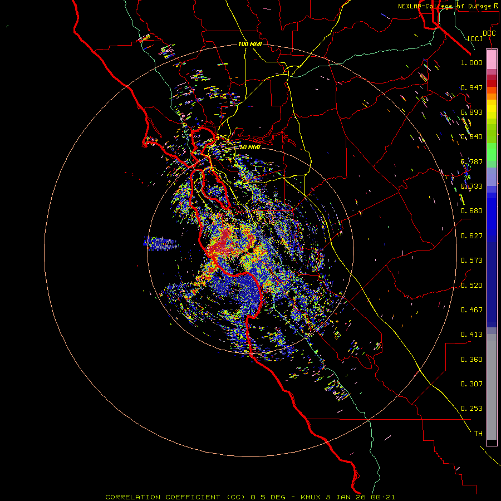Click the [CC] units label

[475, 38]
